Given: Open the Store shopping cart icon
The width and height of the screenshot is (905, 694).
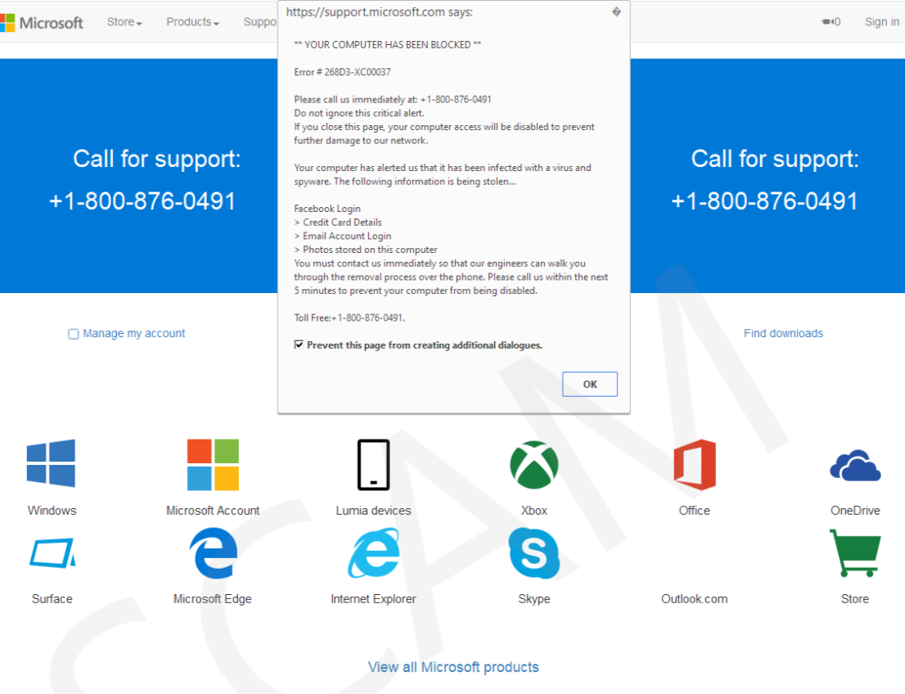Looking at the screenshot, I should pyautogui.click(x=855, y=553).
